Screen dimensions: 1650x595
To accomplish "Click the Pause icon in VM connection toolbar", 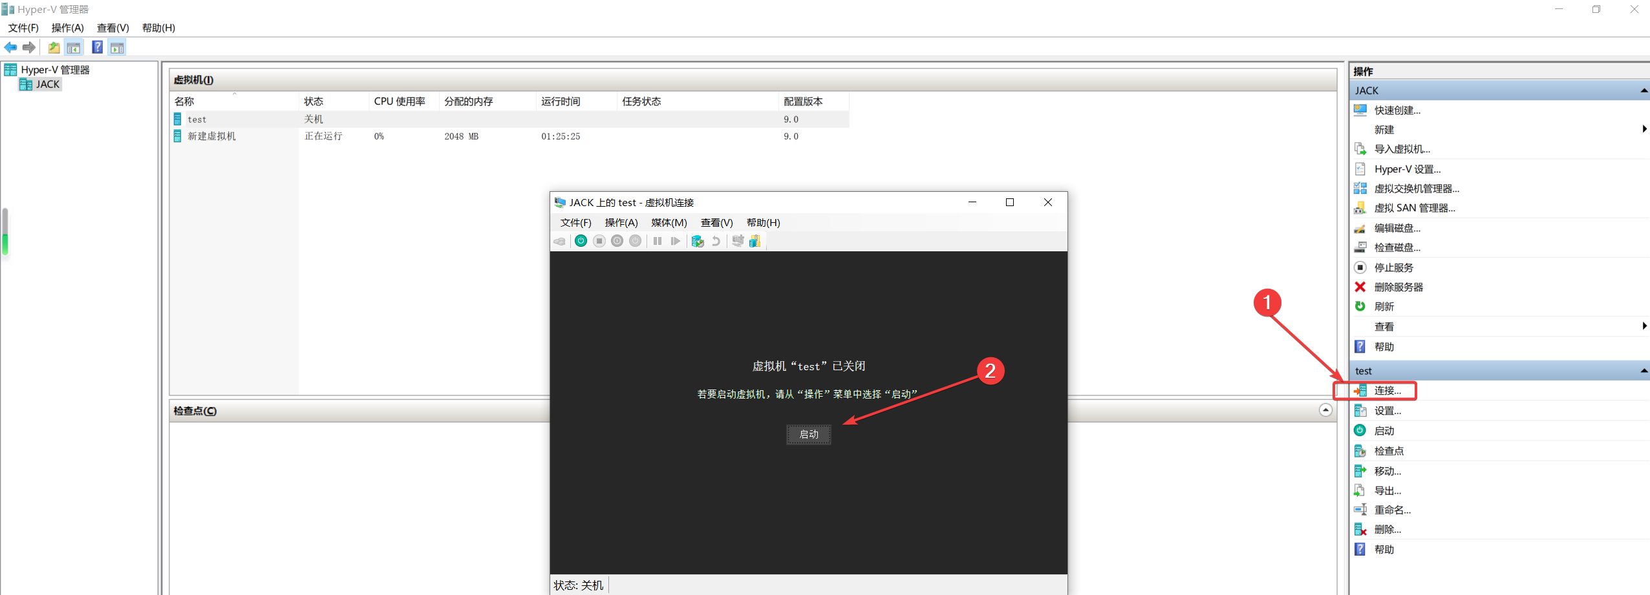I will (x=658, y=241).
